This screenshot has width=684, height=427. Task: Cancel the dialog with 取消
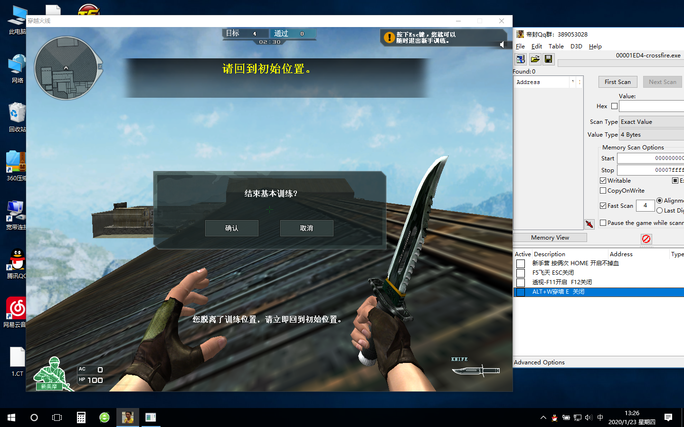tap(307, 228)
